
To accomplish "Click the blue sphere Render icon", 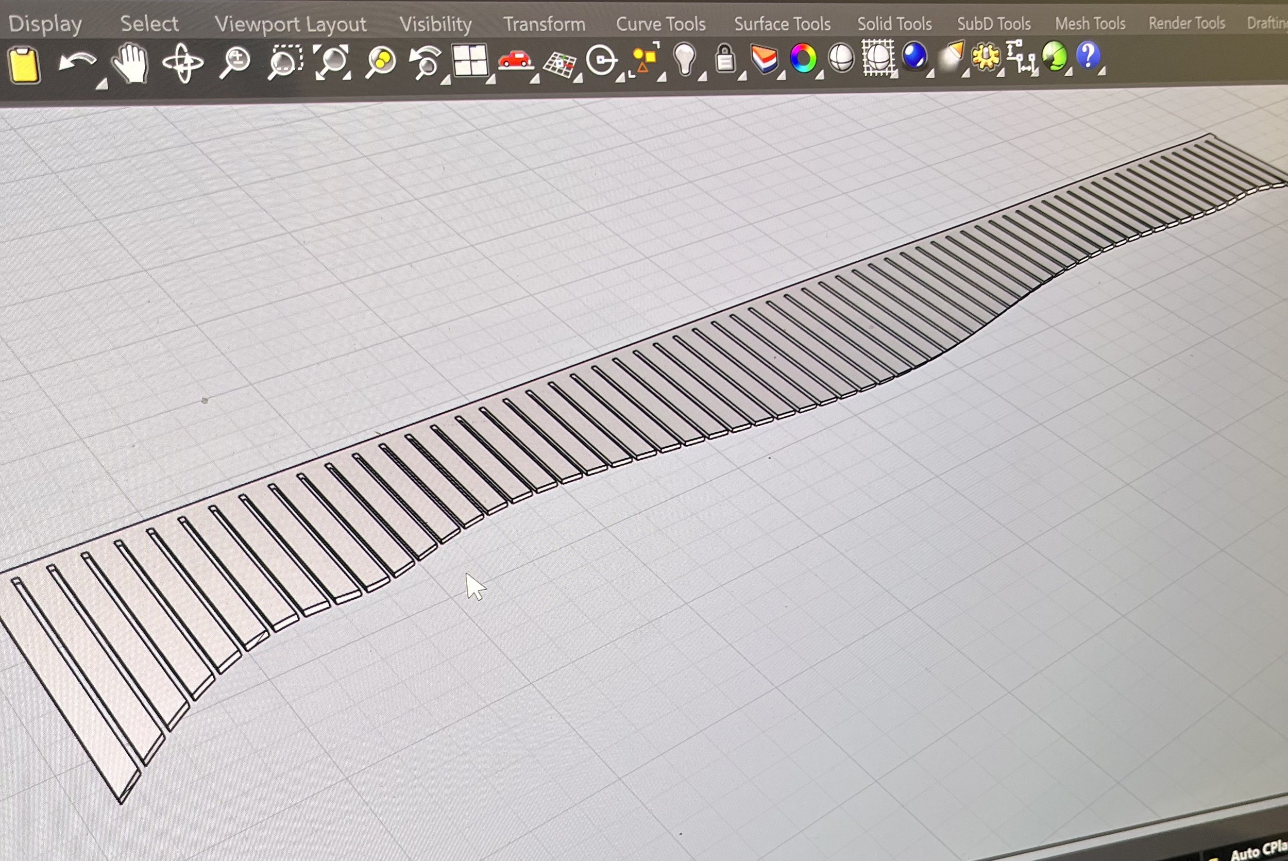I will coord(914,56).
